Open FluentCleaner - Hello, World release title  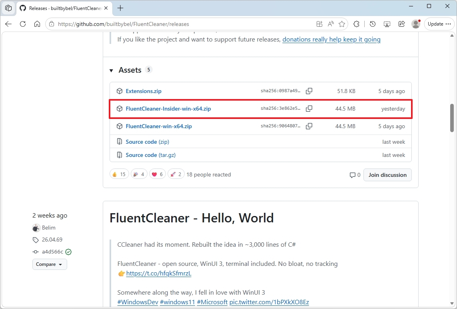192,218
